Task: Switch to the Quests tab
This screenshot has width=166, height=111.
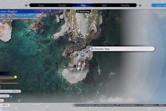Action: (62, 5)
